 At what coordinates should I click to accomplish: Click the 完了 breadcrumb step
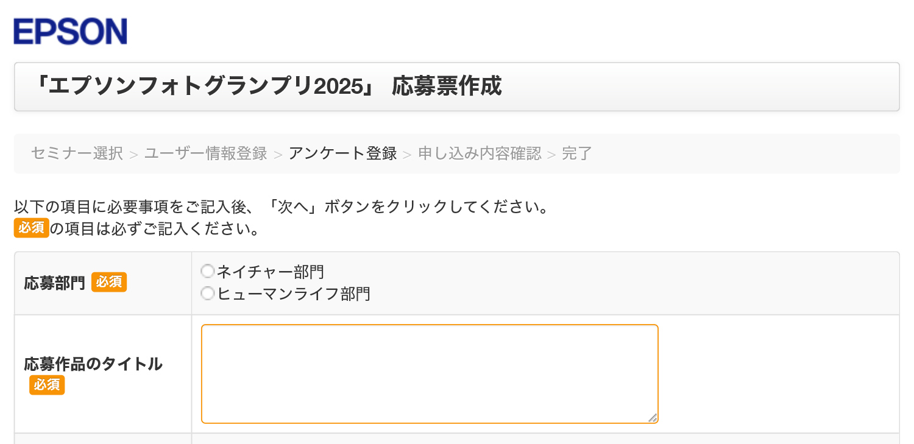pyautogui.click(x=576, y=153)
